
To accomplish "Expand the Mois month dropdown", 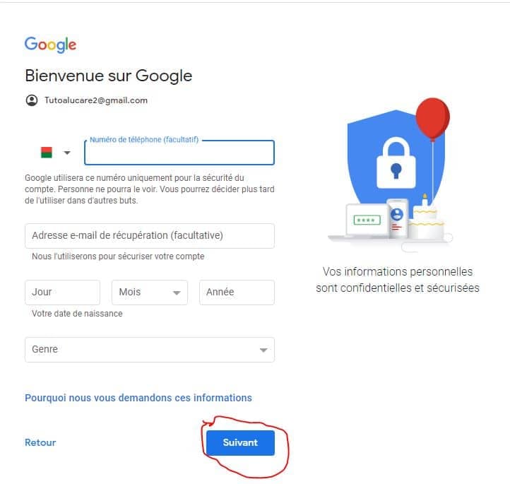I will pyautogui.click(x=149, y=292).
